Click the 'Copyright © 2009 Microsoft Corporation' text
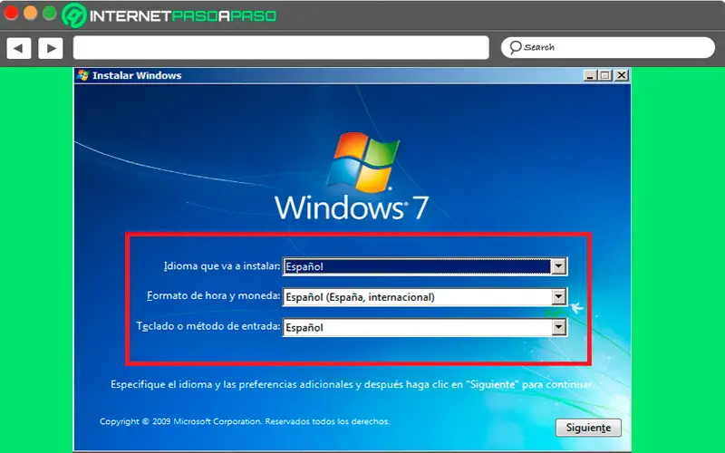This screenshot has height=453, width=725. (x=245, y=421)
